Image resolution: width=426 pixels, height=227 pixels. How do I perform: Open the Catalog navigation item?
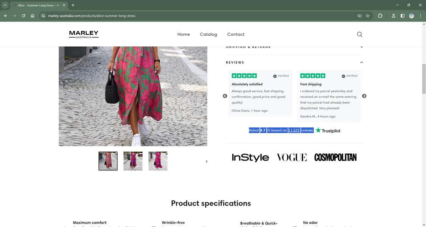point(208,34)
